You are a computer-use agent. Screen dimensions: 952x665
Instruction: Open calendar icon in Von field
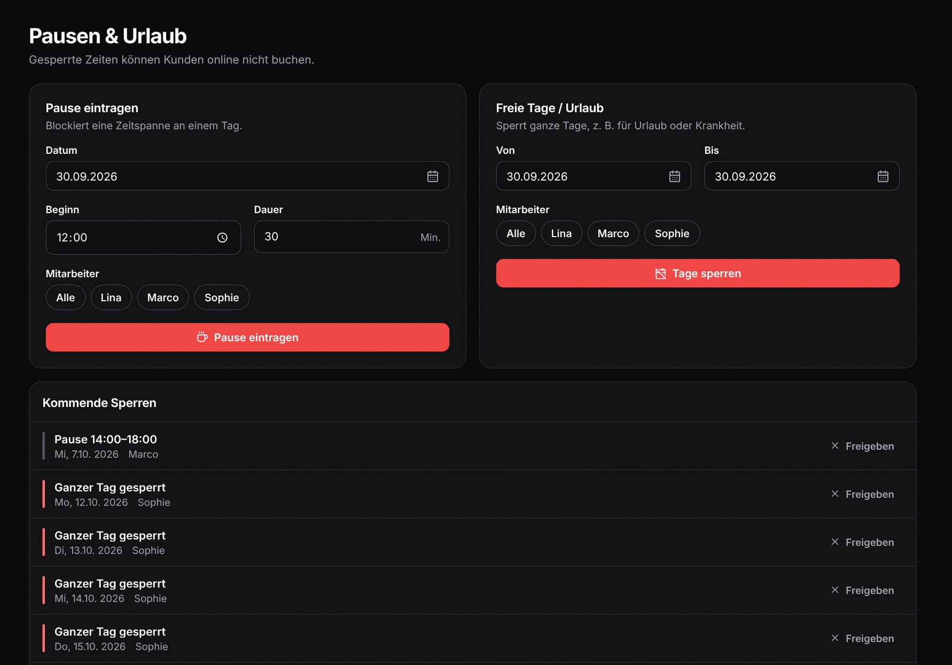click(674, 176)
